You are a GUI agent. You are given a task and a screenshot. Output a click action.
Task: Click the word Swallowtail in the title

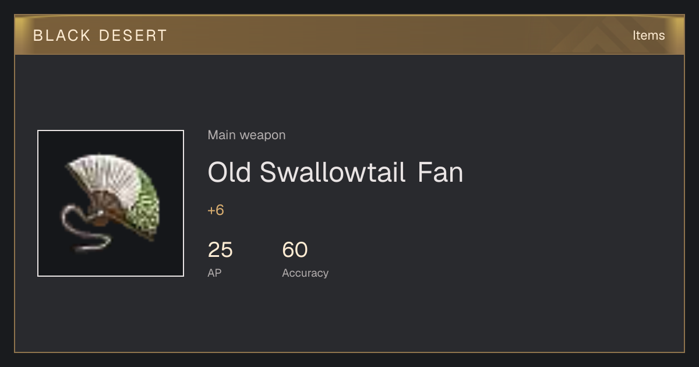tap(333, 172)
